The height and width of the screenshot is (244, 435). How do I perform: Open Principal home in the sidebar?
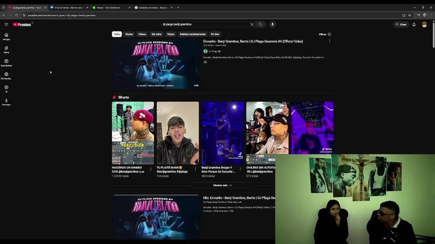tap(6, 37)
